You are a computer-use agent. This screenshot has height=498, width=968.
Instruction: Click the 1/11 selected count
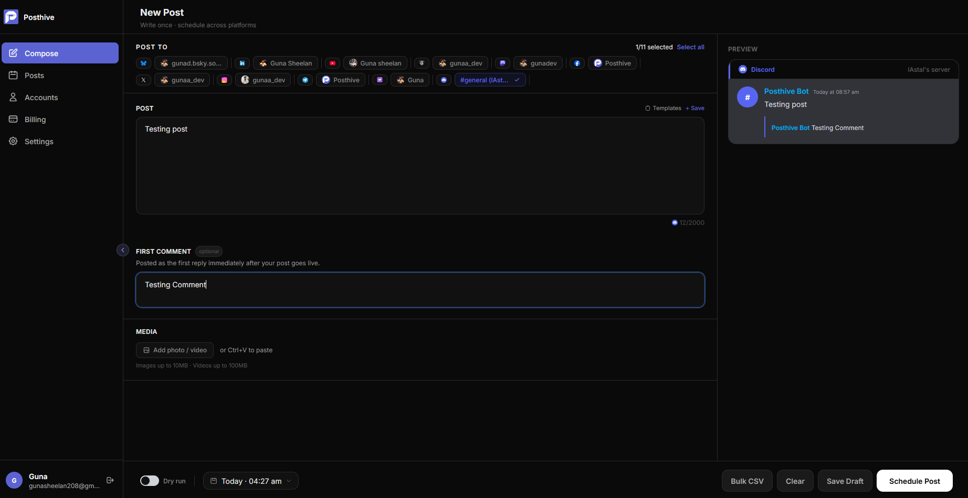click(654, 47)
